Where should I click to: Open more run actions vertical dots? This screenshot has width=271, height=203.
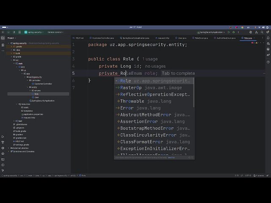(238, 32)
